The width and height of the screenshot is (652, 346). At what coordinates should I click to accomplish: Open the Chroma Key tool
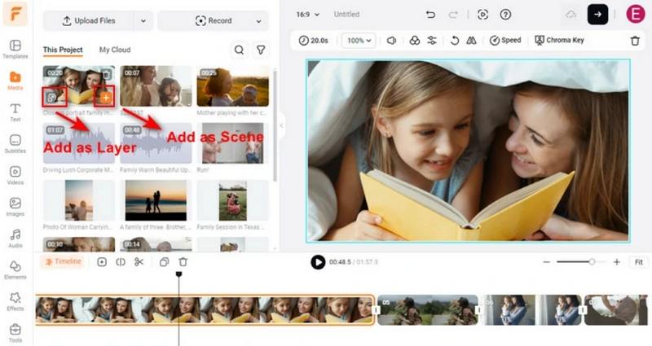pyautogui.click(x=559, y=40)
